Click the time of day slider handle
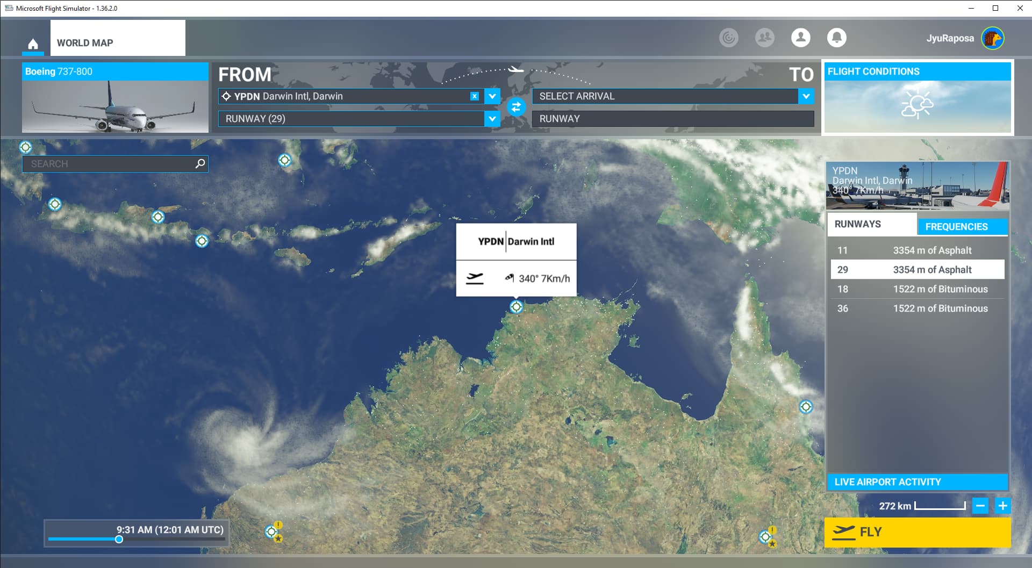Image resolution: width=1032 pixels, height=568 pixels. [x=119, y=540]
